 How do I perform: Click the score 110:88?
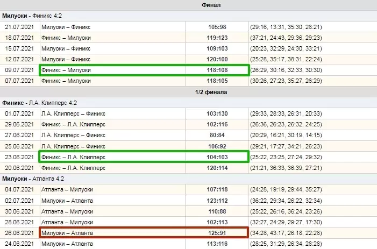pyautogui.click(x=217, y=211)
